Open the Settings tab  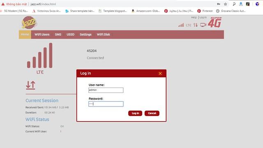[85, 35]
